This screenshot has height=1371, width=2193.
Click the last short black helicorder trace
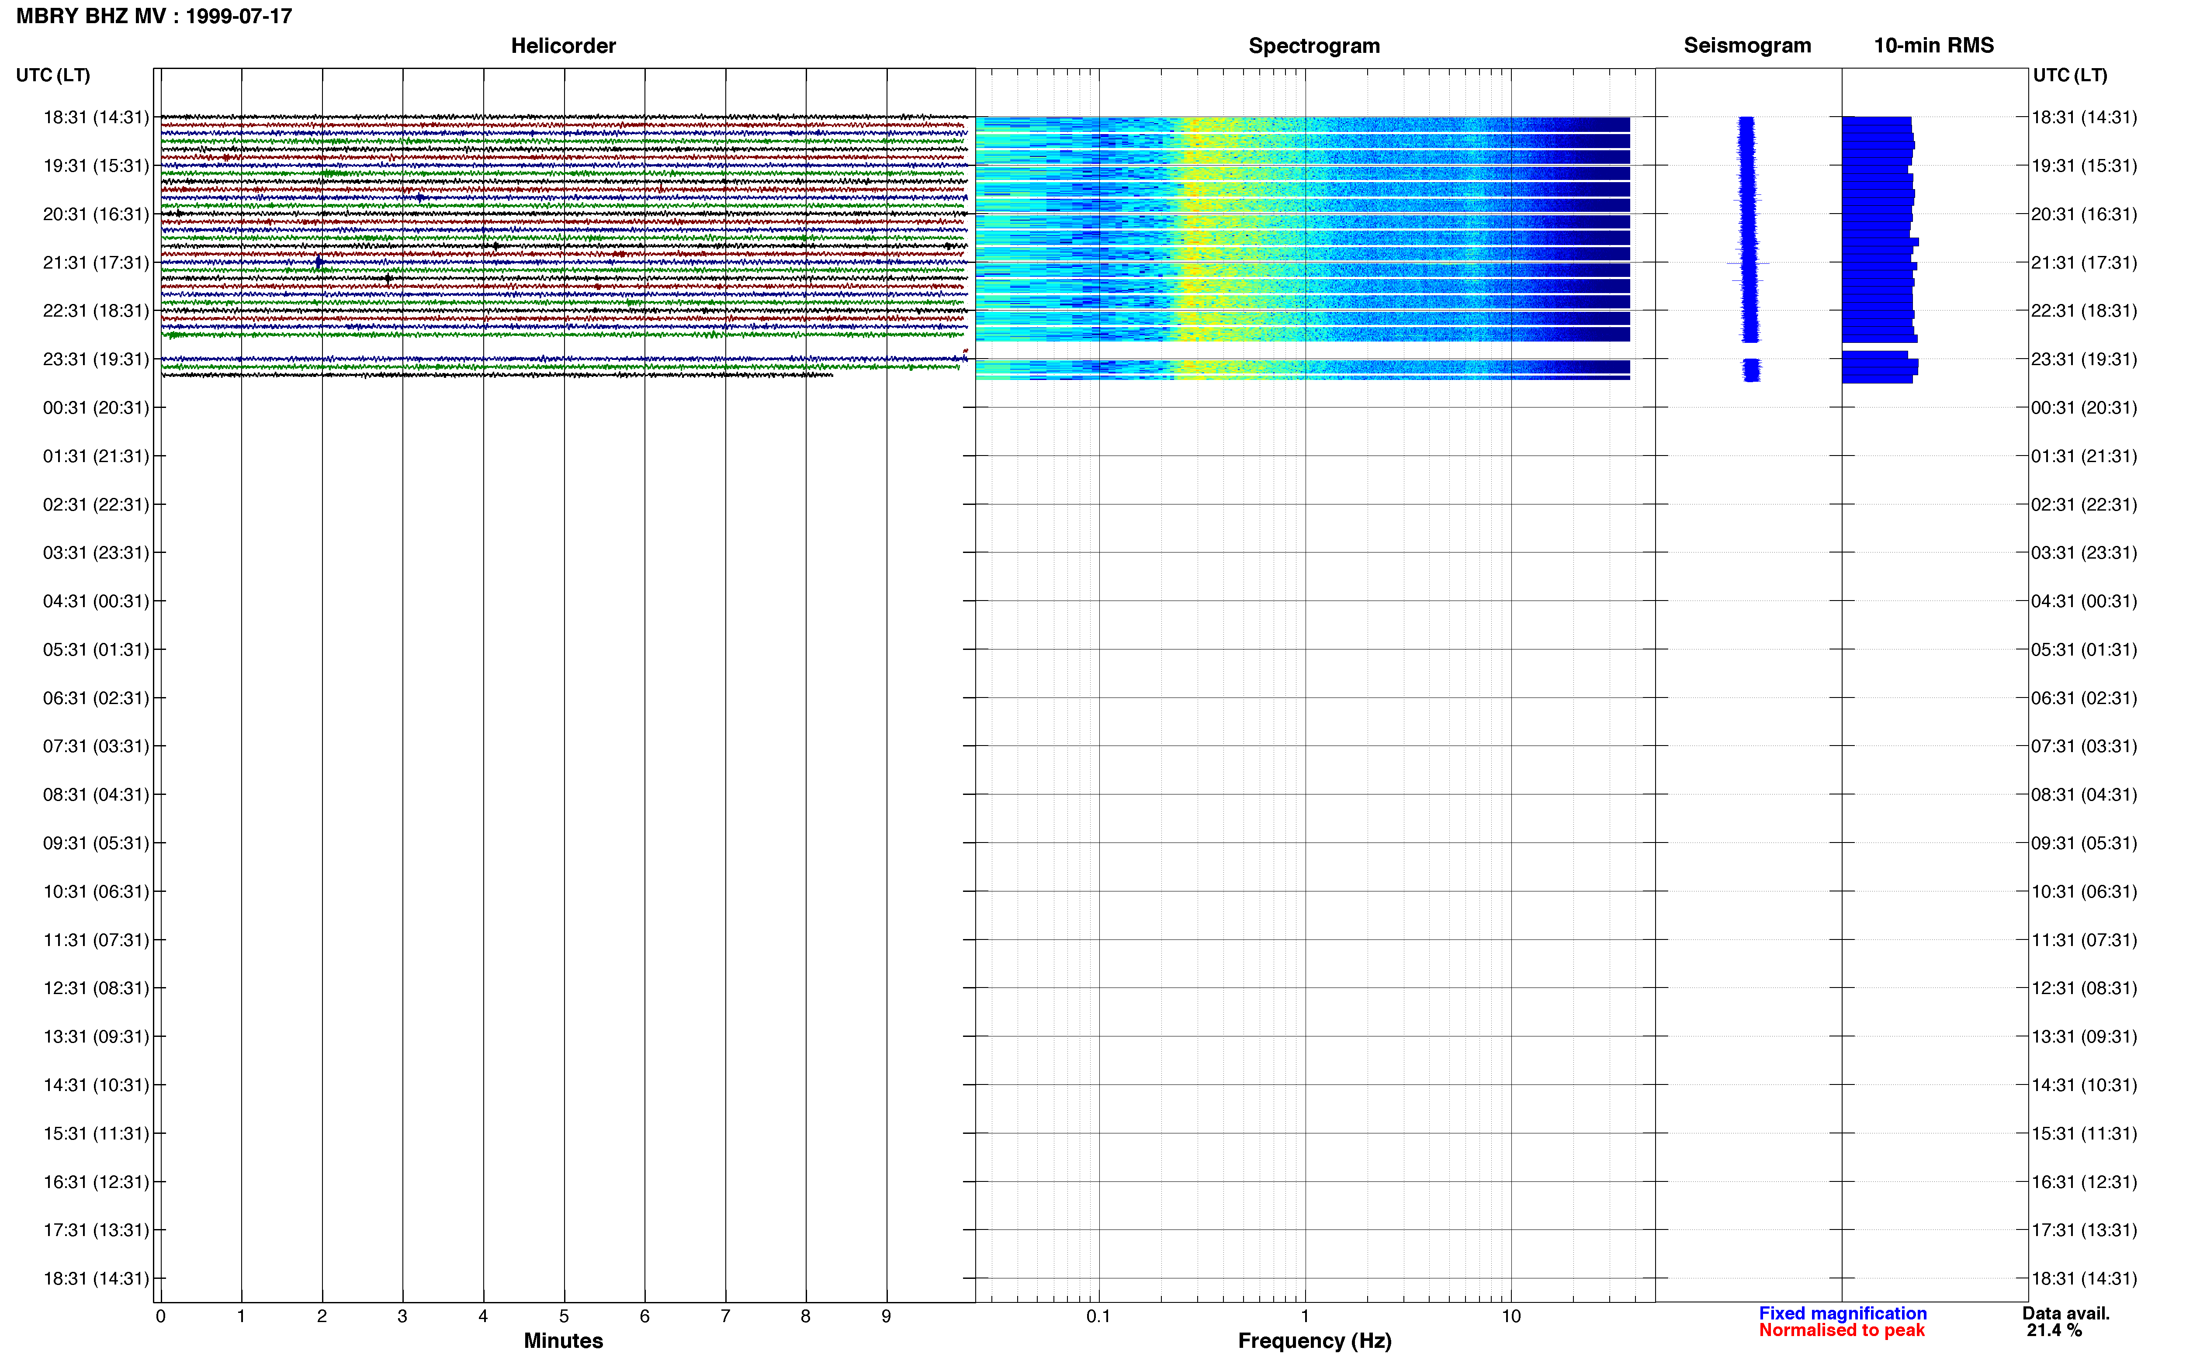click(497, 374)
